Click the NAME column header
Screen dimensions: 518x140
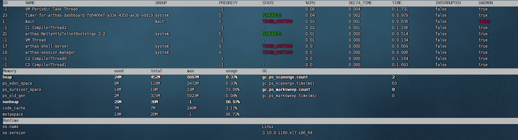coord(30,3)
